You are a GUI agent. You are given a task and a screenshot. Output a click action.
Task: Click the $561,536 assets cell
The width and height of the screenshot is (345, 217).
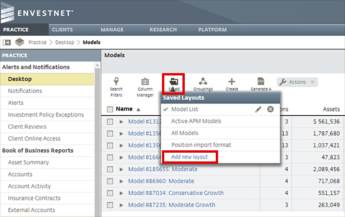(x=326, y=122)
